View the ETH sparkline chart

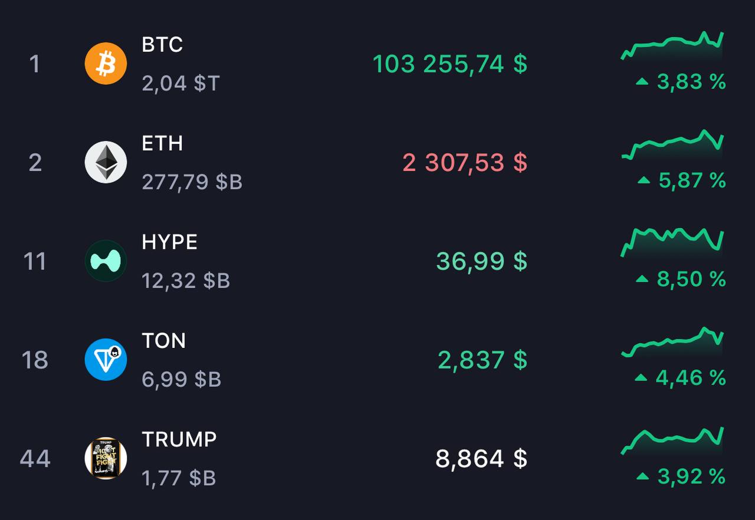coord(672,145)
